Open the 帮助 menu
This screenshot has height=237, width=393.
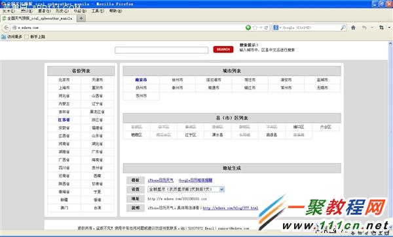click(x=115, y=11)
